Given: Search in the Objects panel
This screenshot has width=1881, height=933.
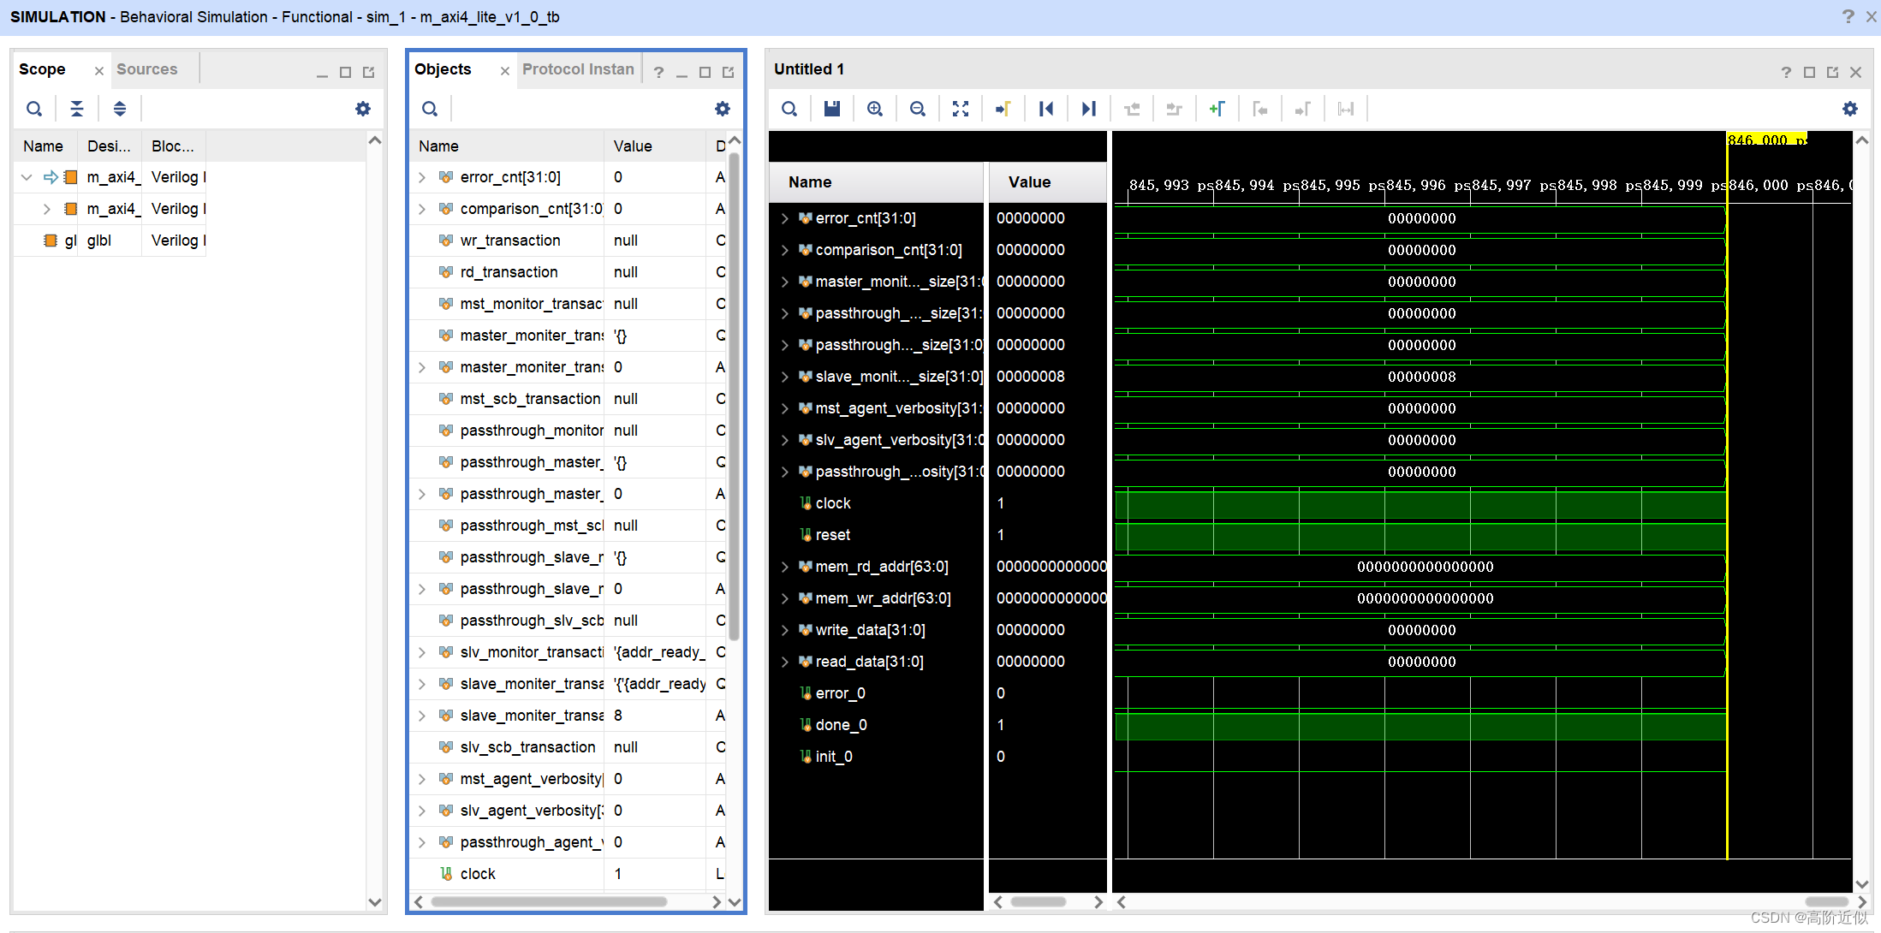Looking at the screenshot, I should pos(430,109).
